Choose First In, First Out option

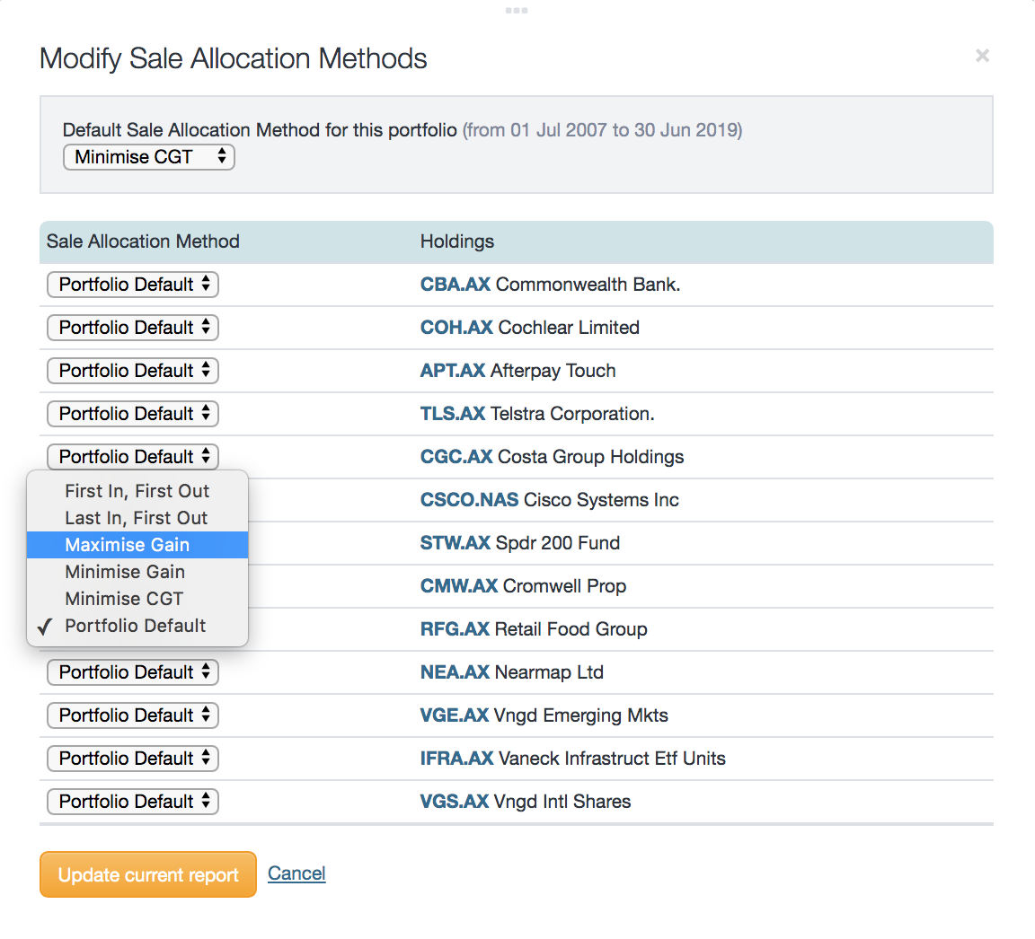137,491
